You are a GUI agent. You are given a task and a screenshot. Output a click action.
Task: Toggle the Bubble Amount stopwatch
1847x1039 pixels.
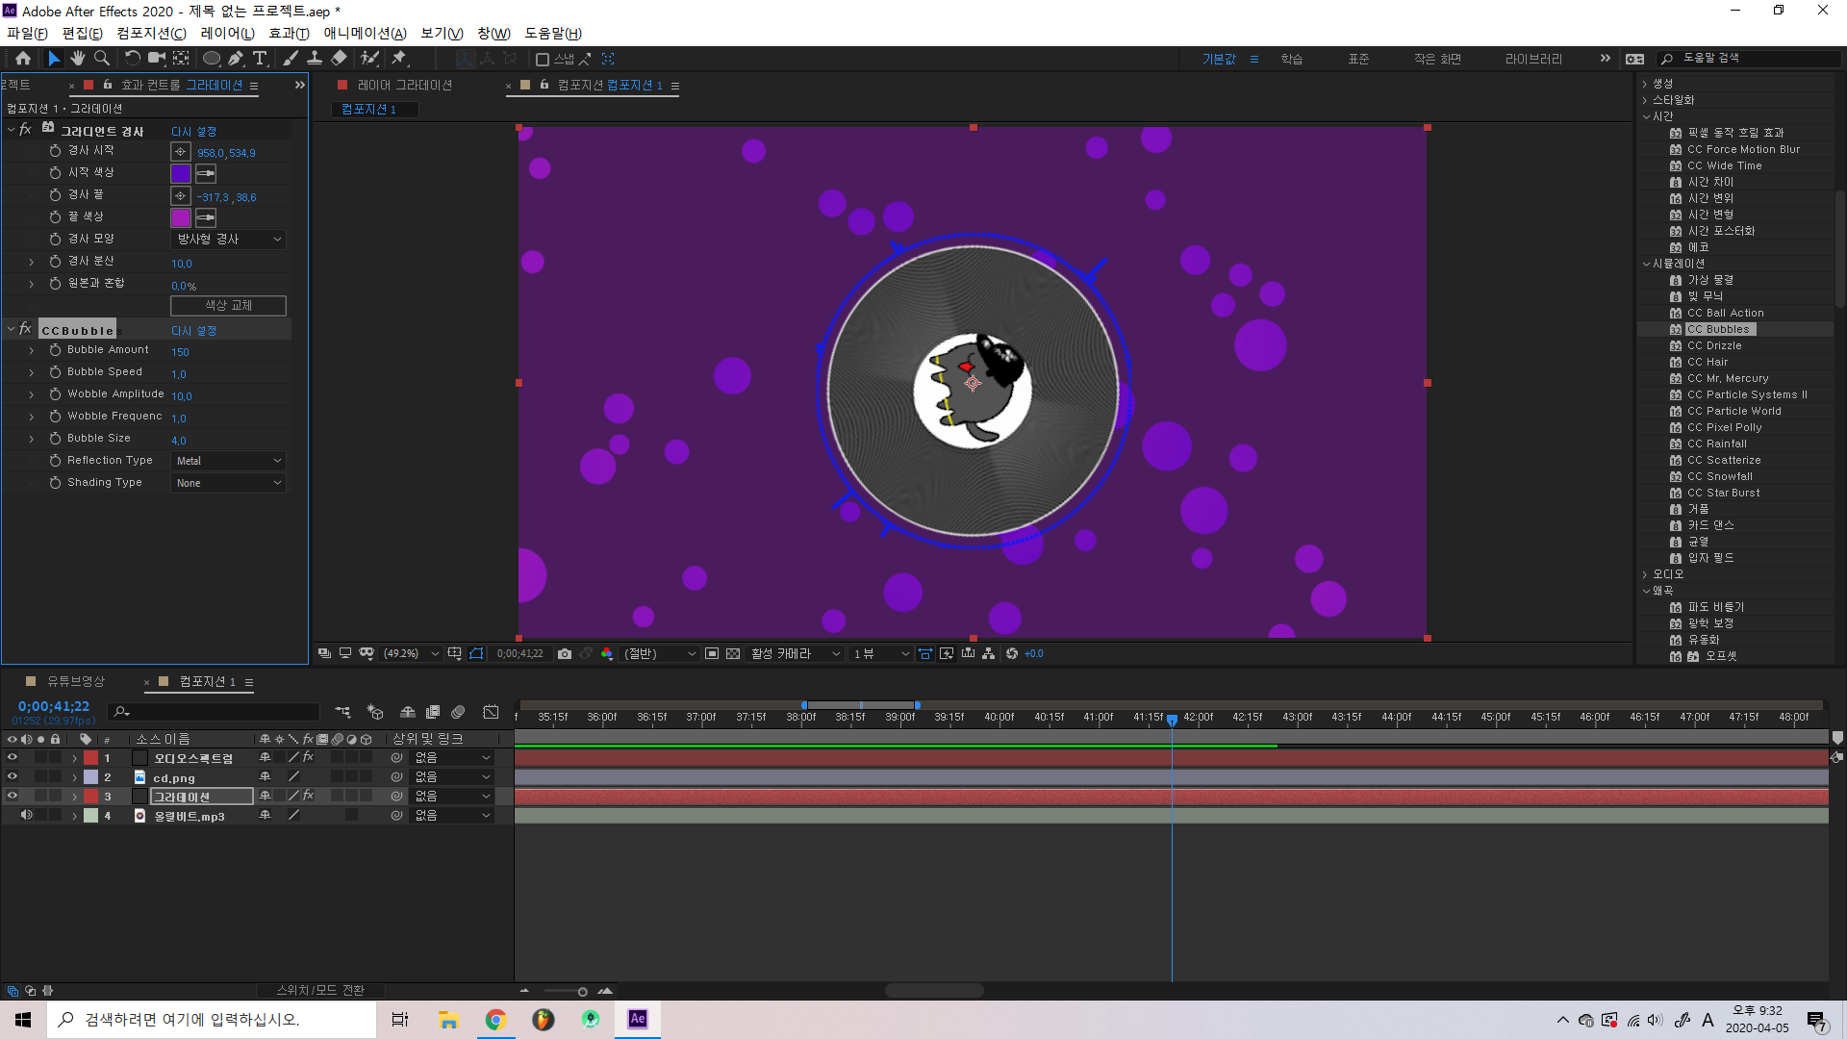[x=56, y=350]
